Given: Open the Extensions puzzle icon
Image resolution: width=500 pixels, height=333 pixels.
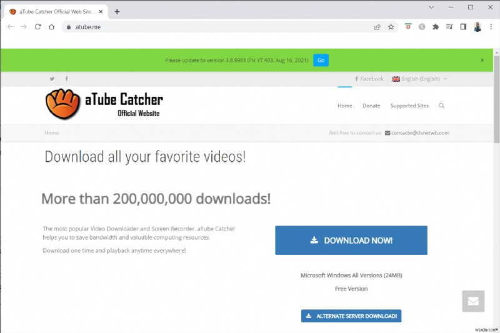Looking at the screenshot, I should click(436, 27).
